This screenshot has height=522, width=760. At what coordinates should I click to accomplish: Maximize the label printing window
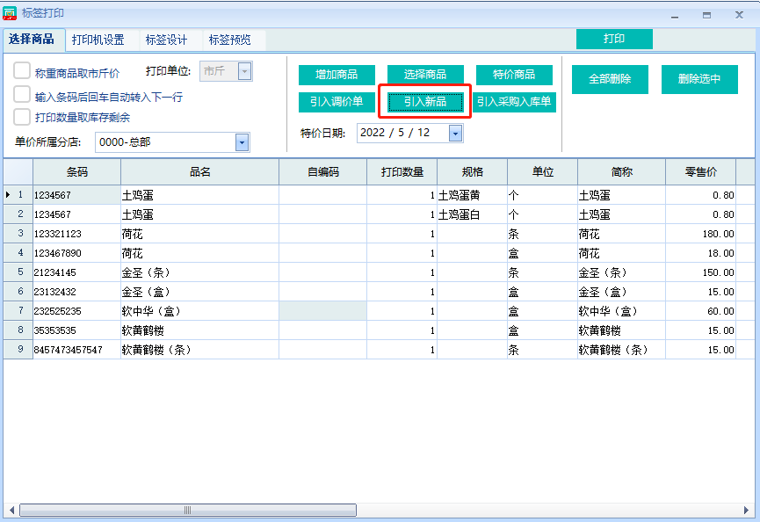(706, 14)
